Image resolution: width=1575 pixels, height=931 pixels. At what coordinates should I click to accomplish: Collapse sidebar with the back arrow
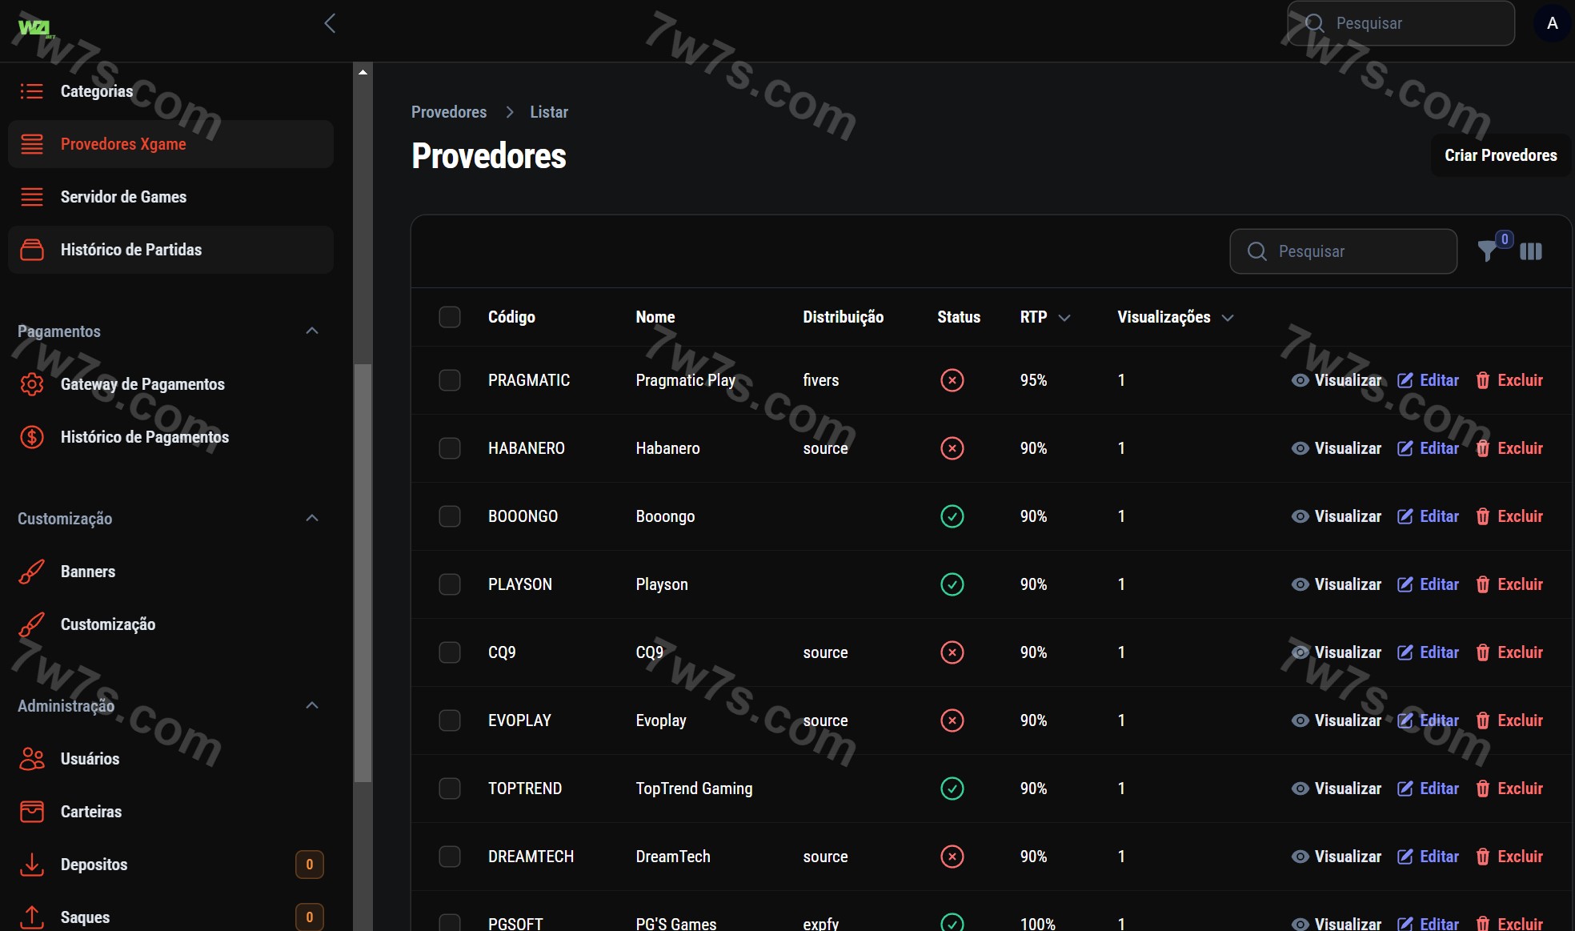[330, 23]
